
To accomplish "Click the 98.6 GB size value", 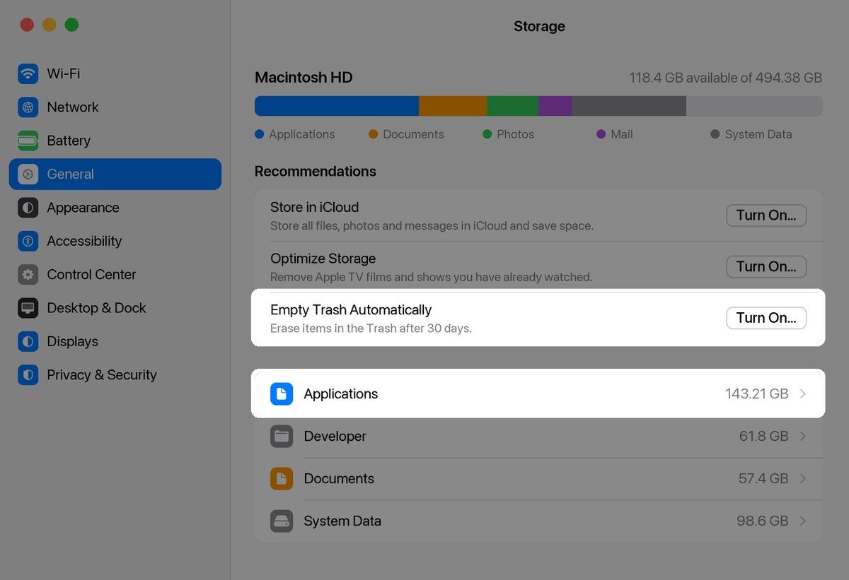I will [x=763, y=521].
